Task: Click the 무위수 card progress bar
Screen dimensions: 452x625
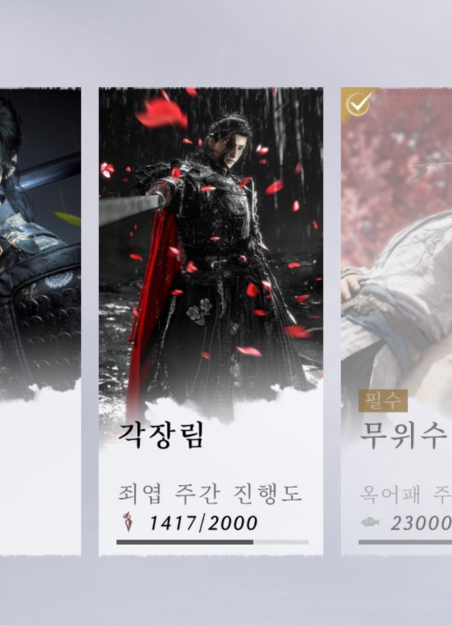Action: pos(405,542)
